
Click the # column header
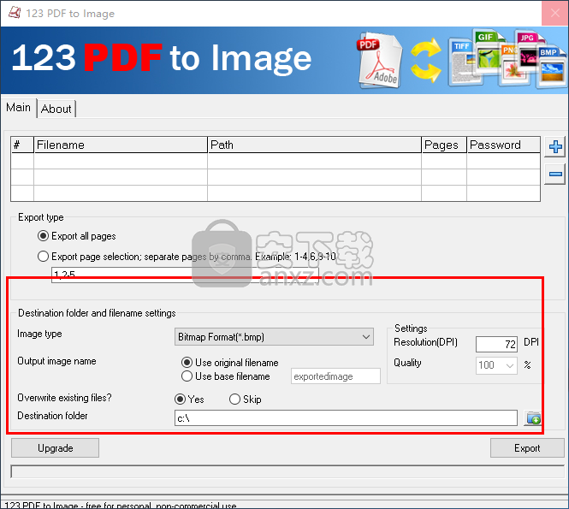point(22,145)
